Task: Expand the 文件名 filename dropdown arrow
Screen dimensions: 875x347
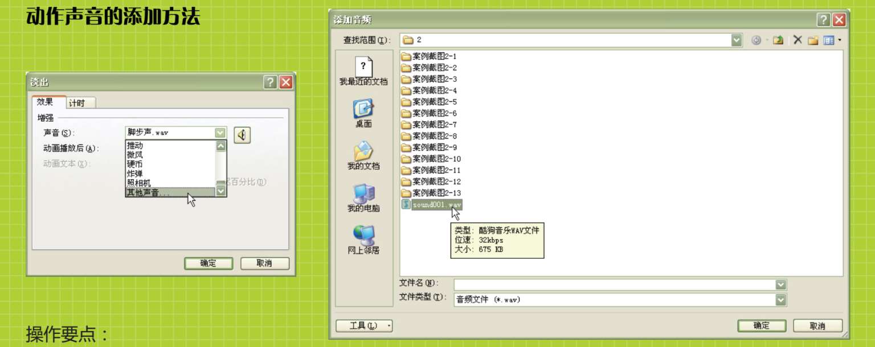Action: 780,284
